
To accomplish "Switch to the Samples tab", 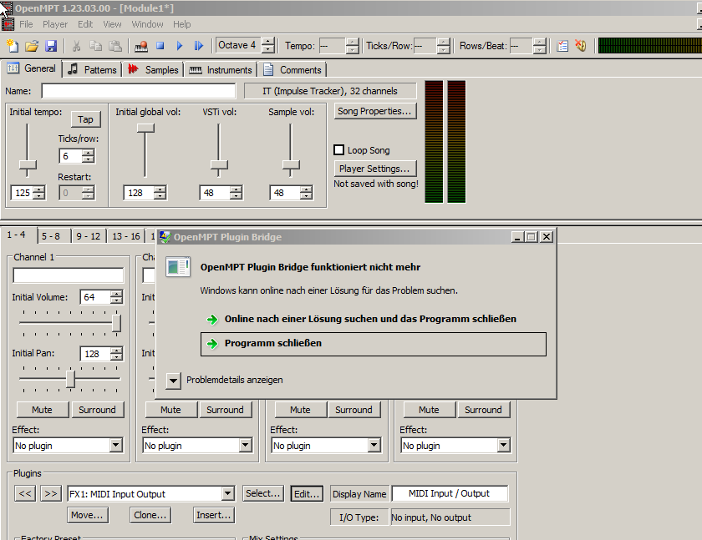I will click(x=153, y=70).
